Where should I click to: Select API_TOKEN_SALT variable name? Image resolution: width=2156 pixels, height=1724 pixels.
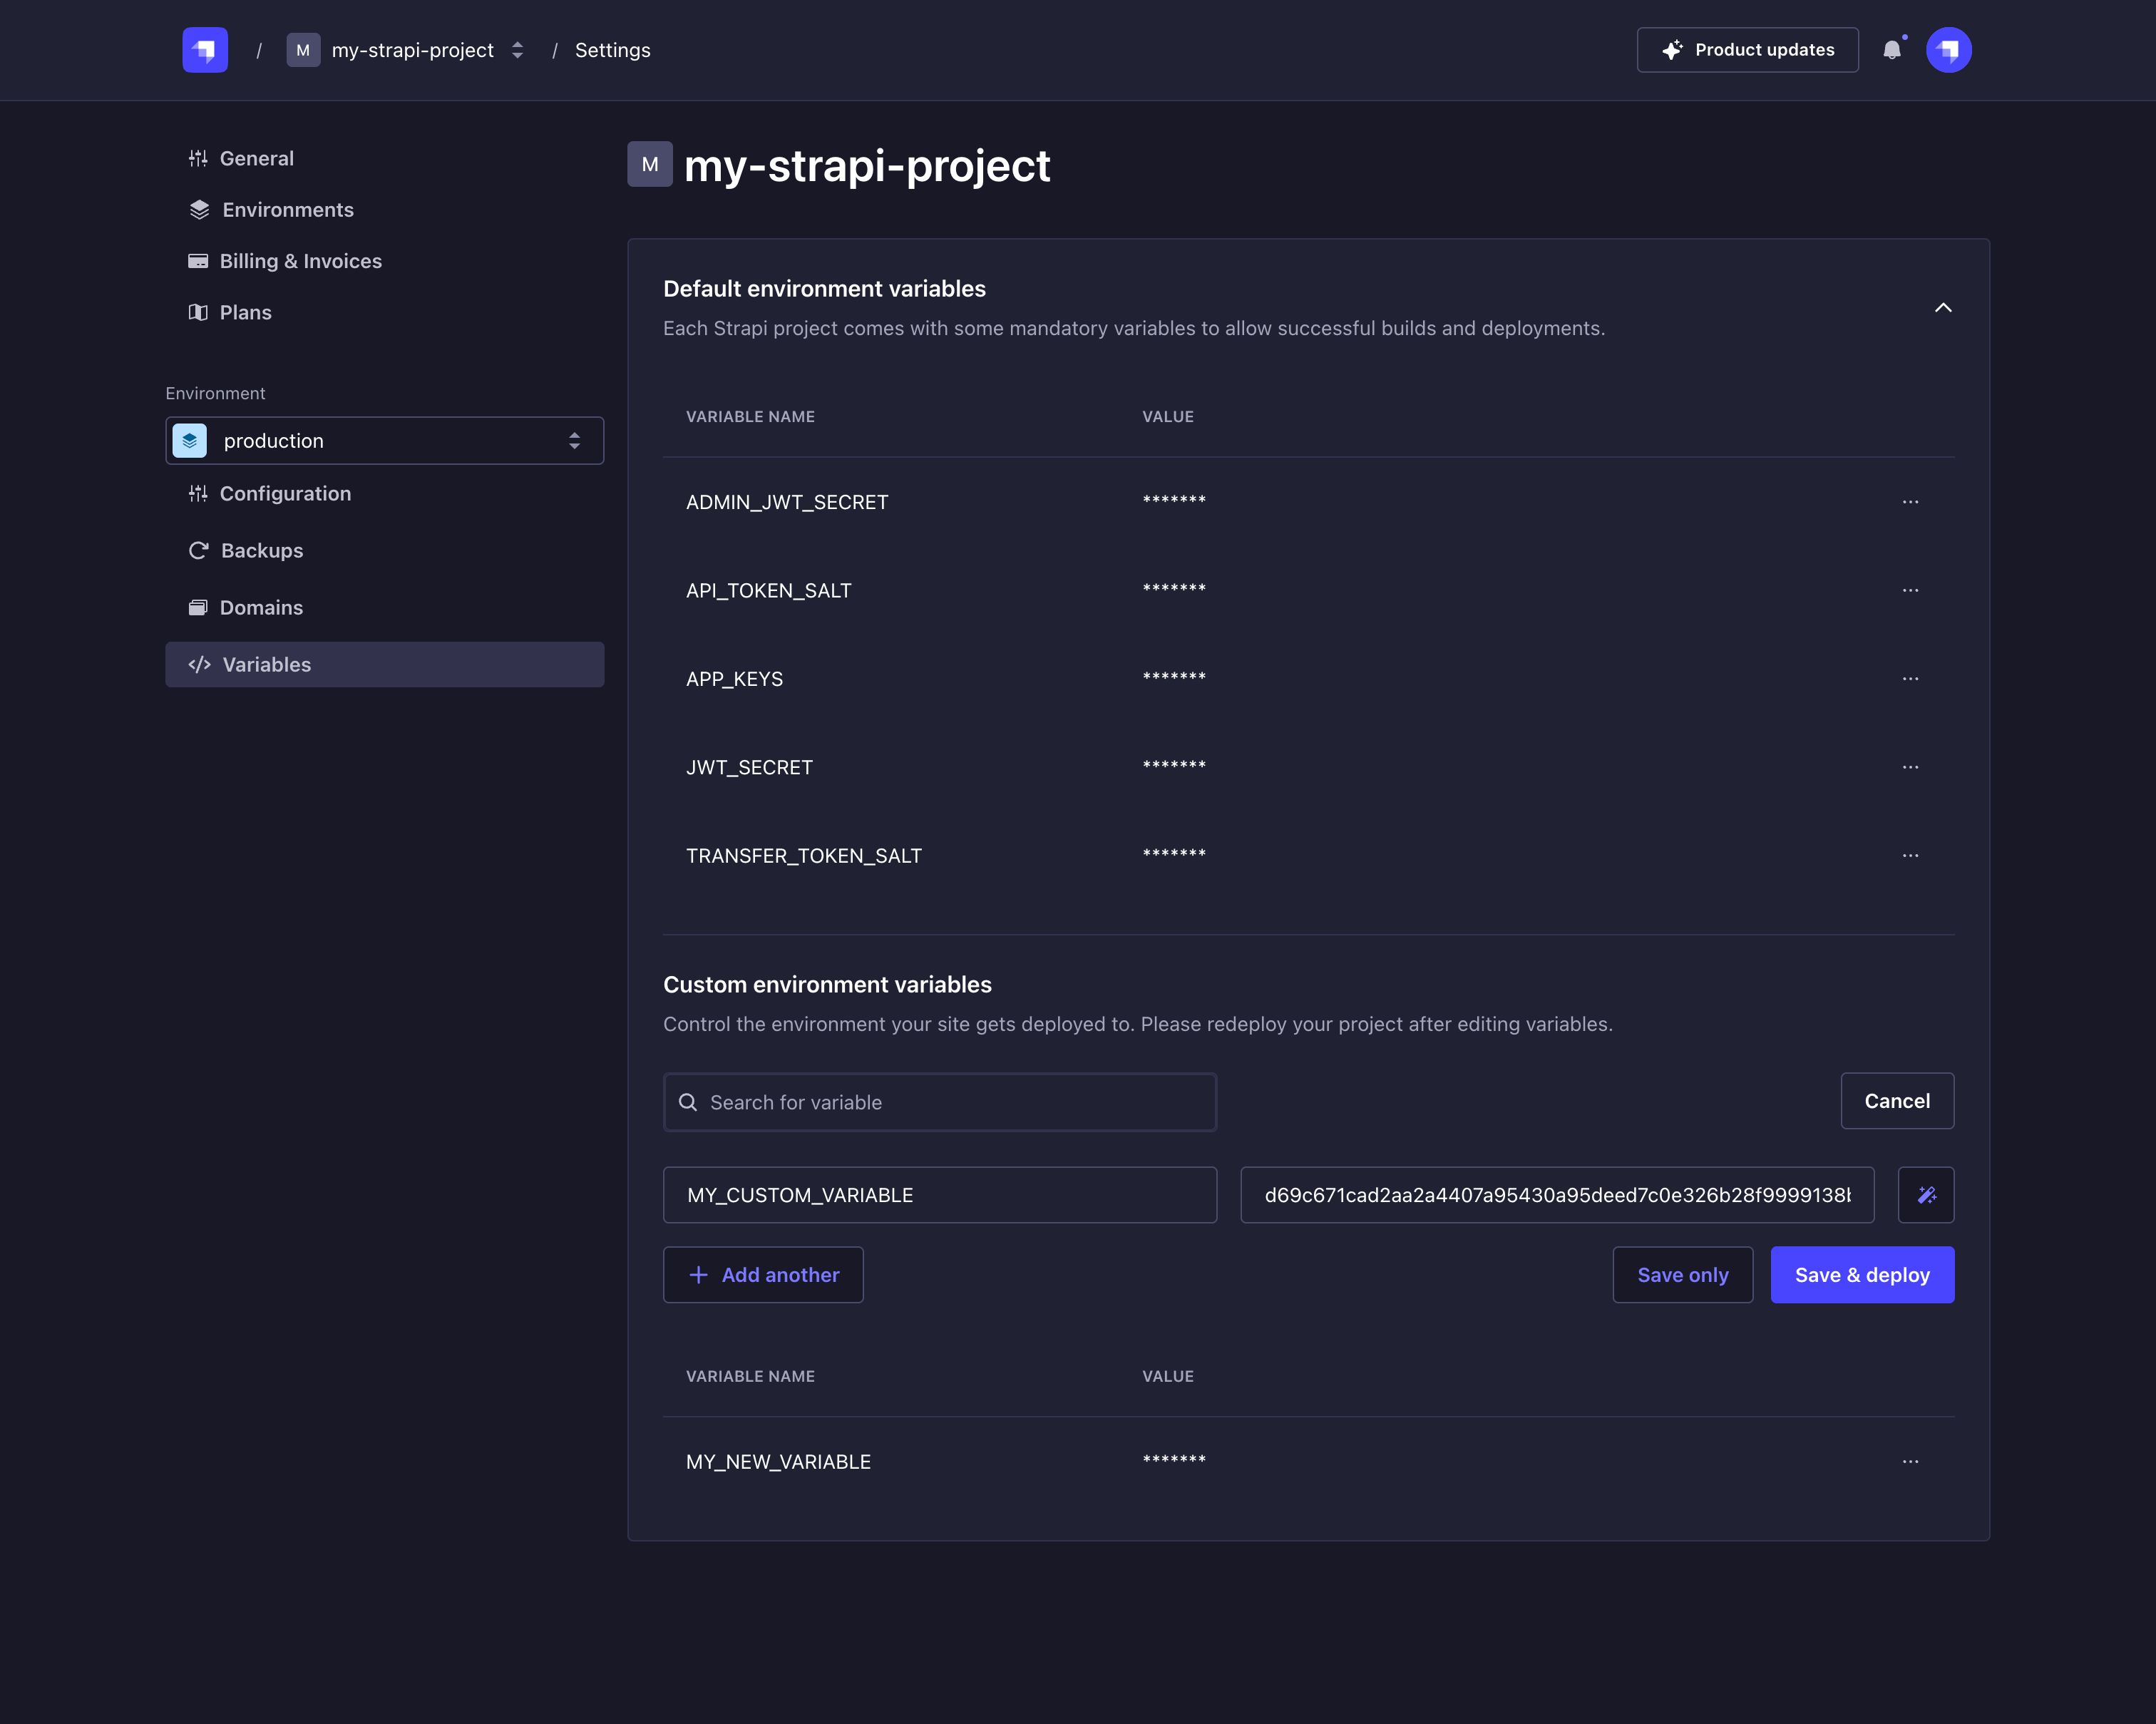[769, 591]
